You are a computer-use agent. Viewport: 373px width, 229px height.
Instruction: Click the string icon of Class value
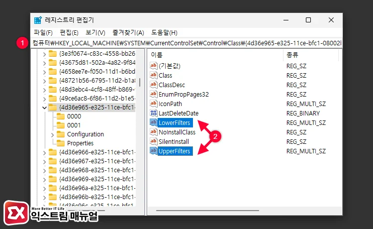[x=154, y=75]
